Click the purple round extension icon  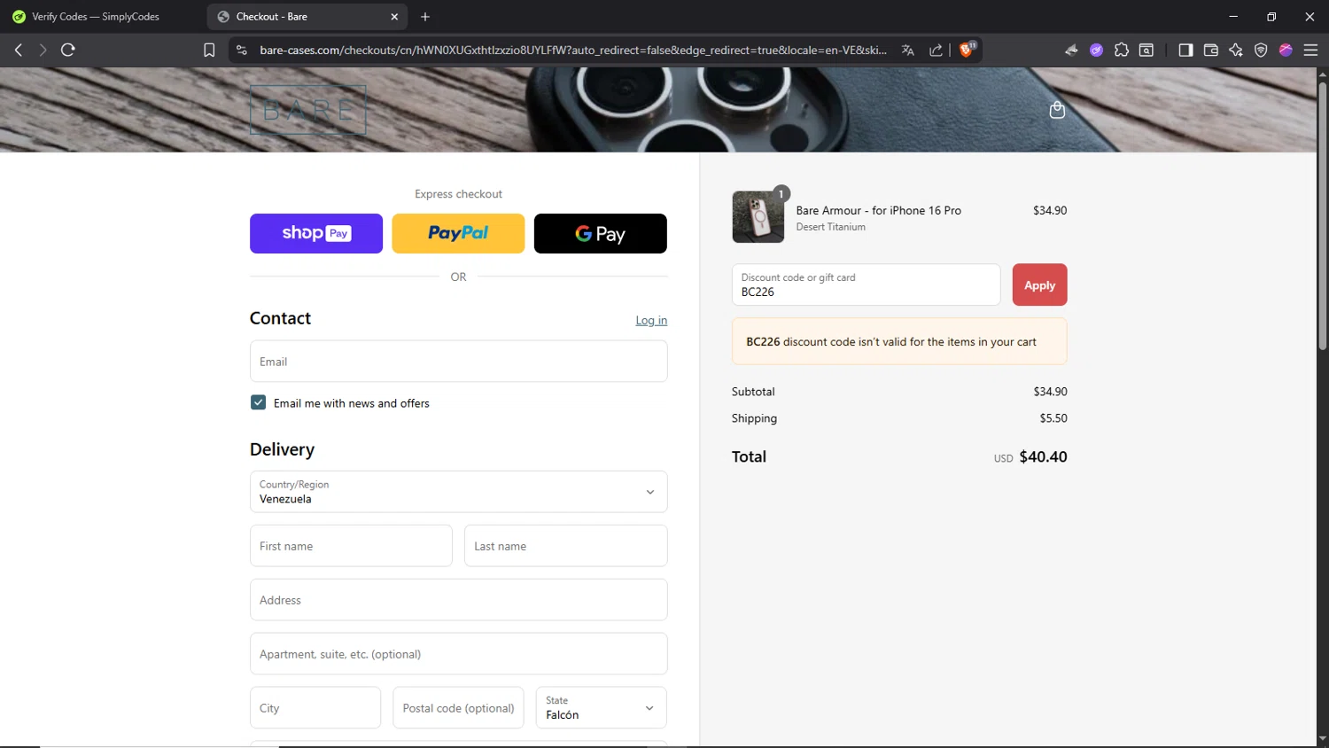1096,51
